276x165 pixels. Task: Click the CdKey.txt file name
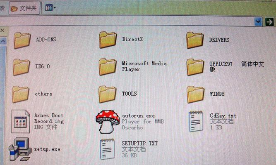point(223,115)
